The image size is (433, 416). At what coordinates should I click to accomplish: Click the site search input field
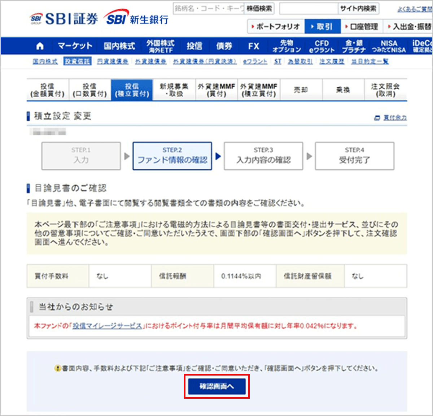(309, 8)
